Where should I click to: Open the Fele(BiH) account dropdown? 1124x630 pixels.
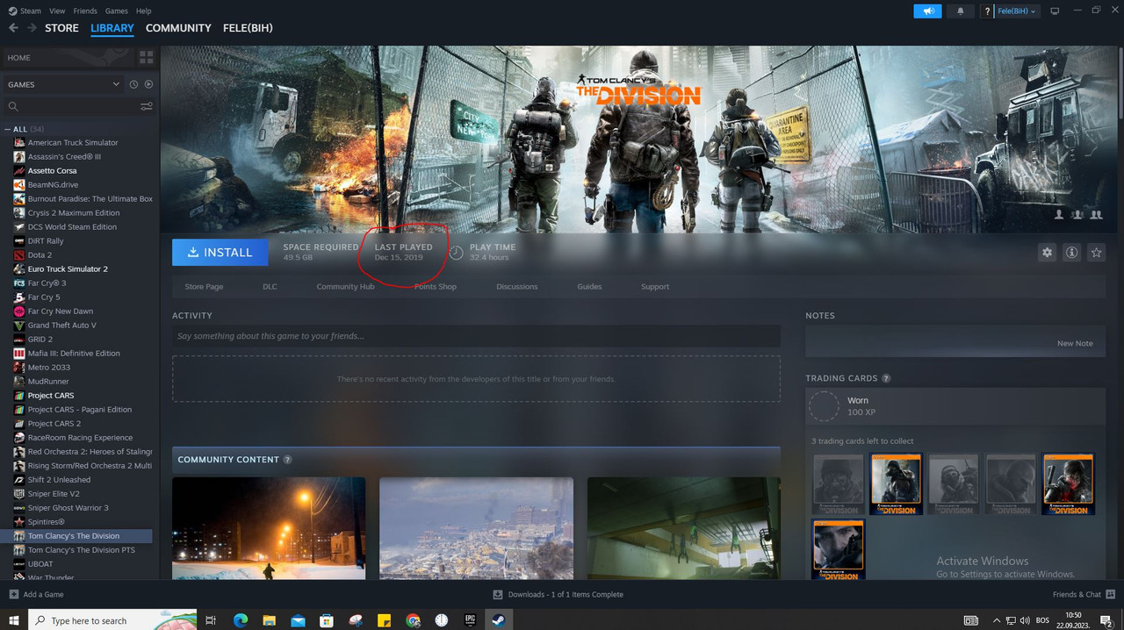point(1017,11)
